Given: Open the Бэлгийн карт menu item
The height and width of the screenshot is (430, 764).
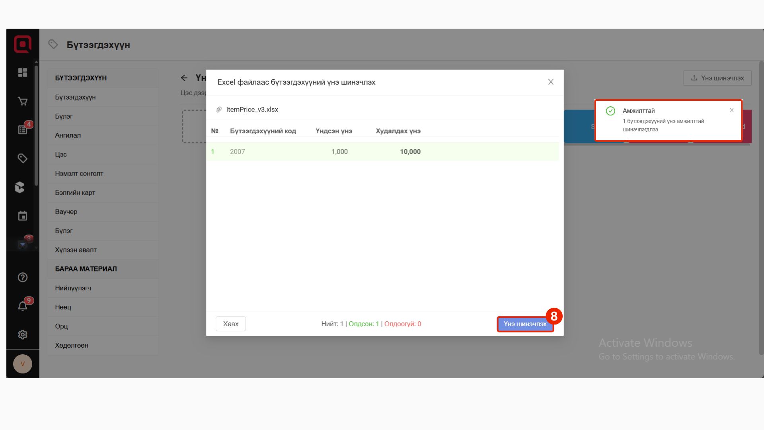Looking at the screenshot, I should tap(75, 193).
